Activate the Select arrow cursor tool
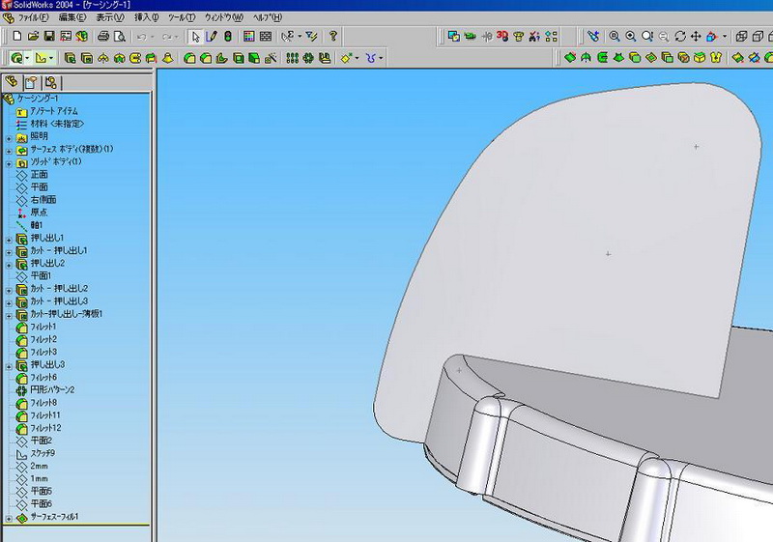Image resolution: width=773 pixels, height=542 pixels. [196, 37]
